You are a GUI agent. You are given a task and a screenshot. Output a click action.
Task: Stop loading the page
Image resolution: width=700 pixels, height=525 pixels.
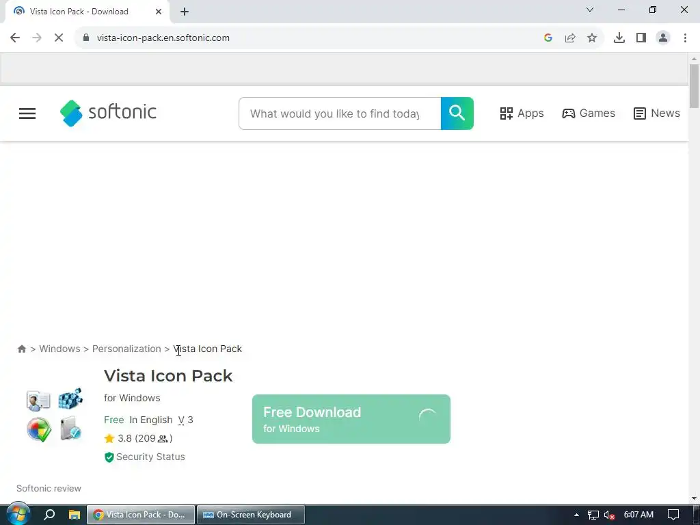click(59, 38)
